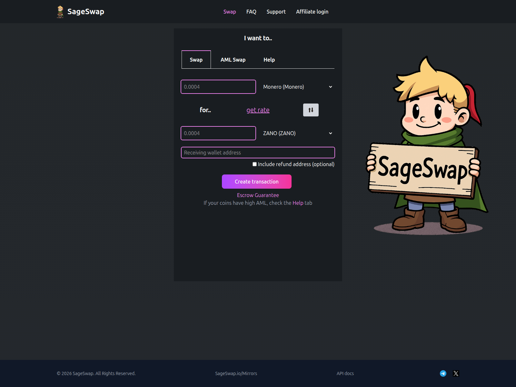Viewport: 516px width, 387px height.
Task: Open the Help tab in swap panel
Action: point(269,60)
